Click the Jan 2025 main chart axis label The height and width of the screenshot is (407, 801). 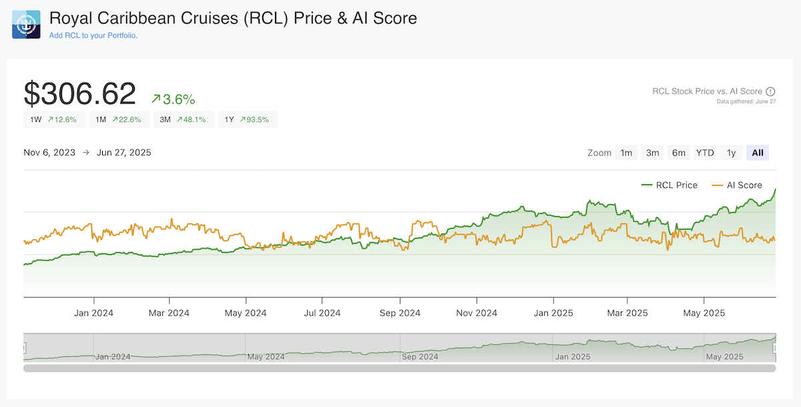[553, 312]
